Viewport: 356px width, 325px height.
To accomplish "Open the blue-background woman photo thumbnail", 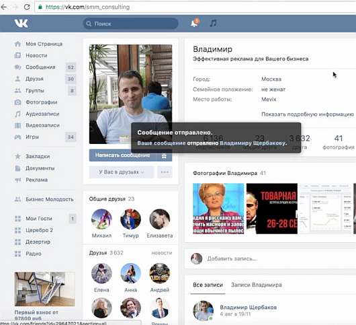I will click(218, 209).
